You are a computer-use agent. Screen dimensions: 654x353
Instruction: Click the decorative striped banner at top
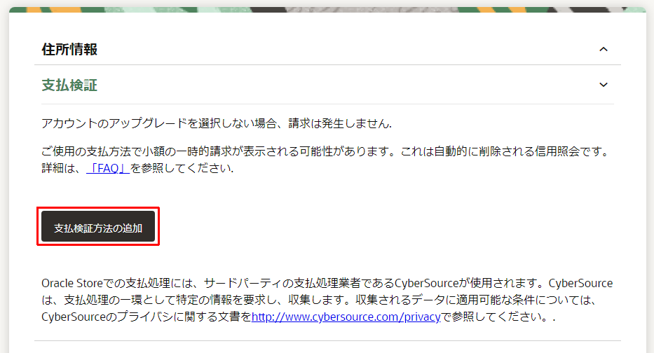[327, 10]
